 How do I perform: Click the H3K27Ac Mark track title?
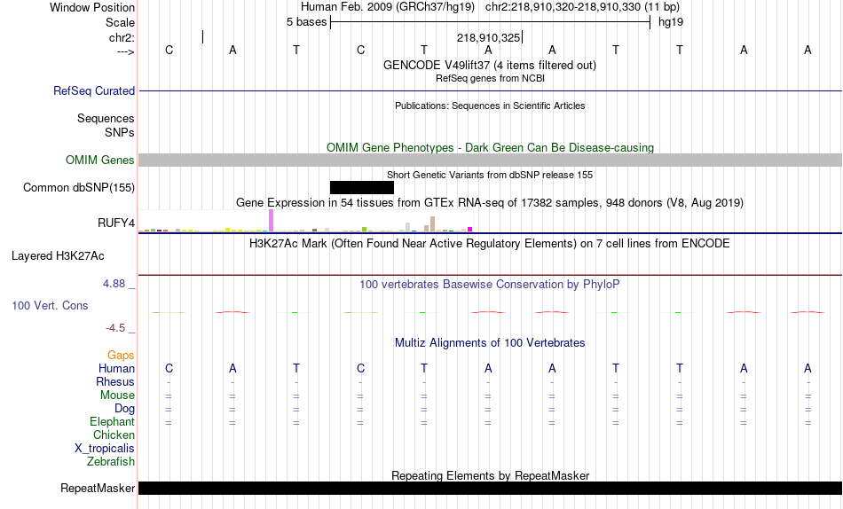(x=490, y=244)
